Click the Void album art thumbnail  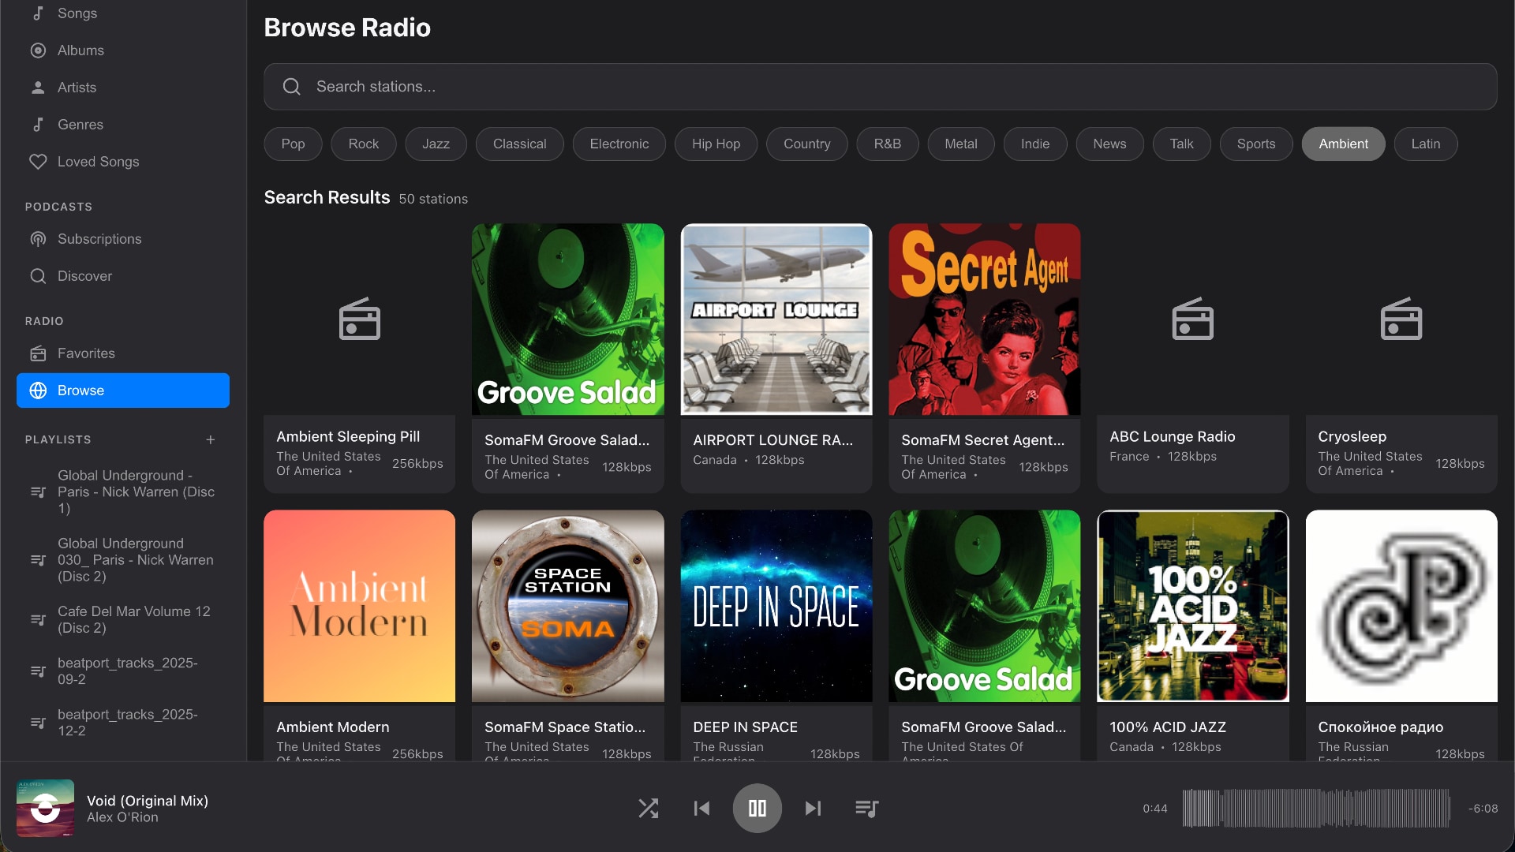click(46, 808)
